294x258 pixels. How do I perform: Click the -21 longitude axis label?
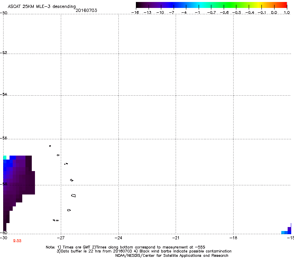click(176, 238)
